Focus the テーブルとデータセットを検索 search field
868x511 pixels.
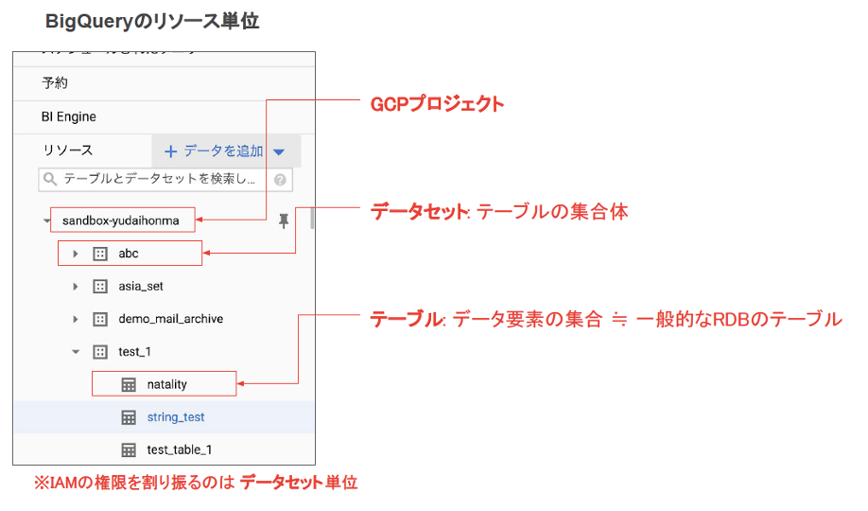click(165, 179)
